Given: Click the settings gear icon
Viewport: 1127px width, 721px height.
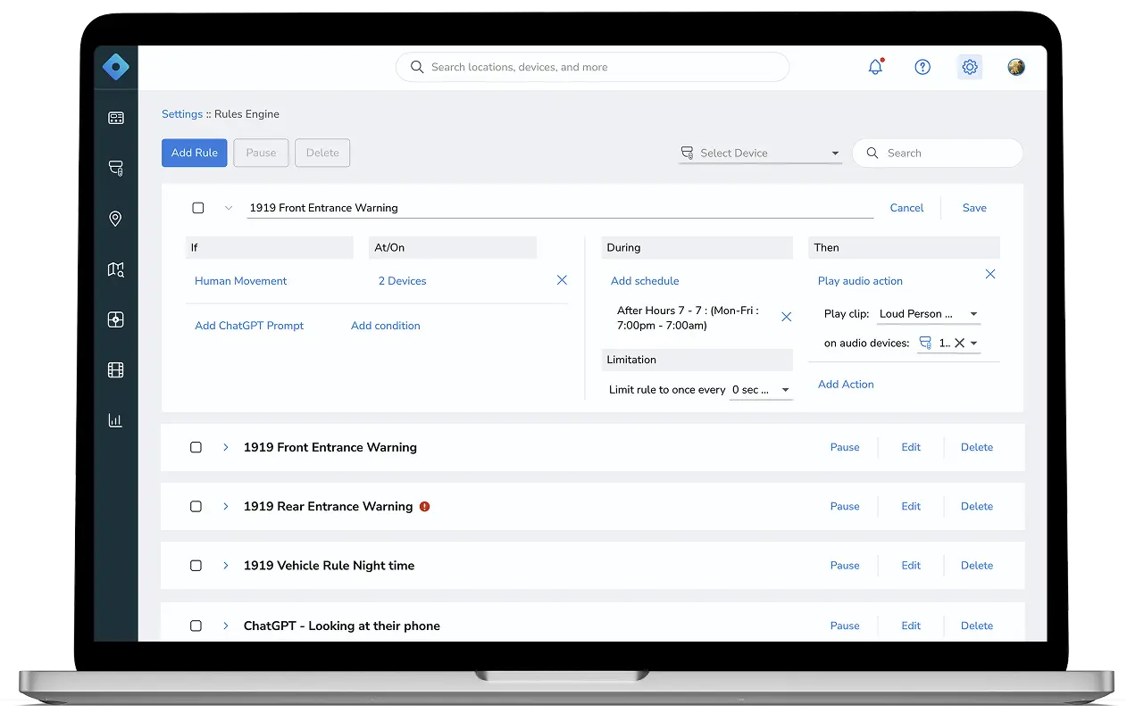Looking at the screenshot, I should coord(970,67).
